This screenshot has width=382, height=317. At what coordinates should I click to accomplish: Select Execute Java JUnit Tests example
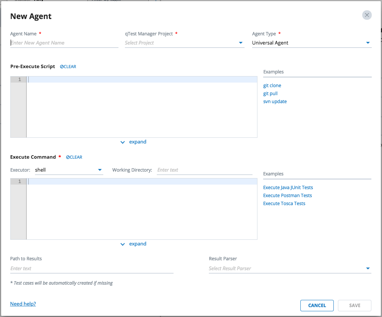click(x=288, y=188)
